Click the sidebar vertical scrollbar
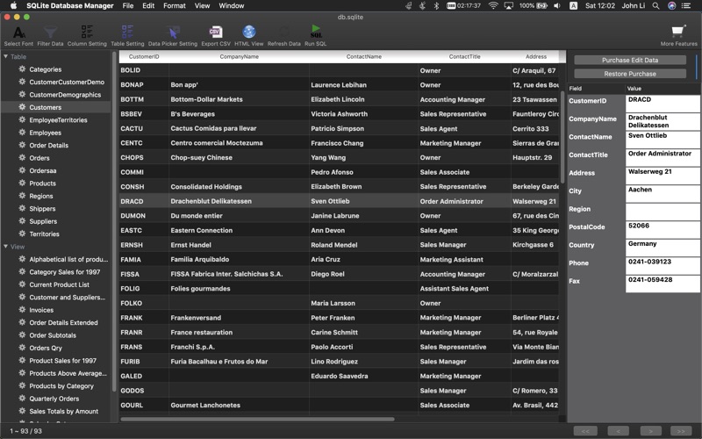Image resolution: width=702 pixels, height=439 pixels. pos(114,222)
